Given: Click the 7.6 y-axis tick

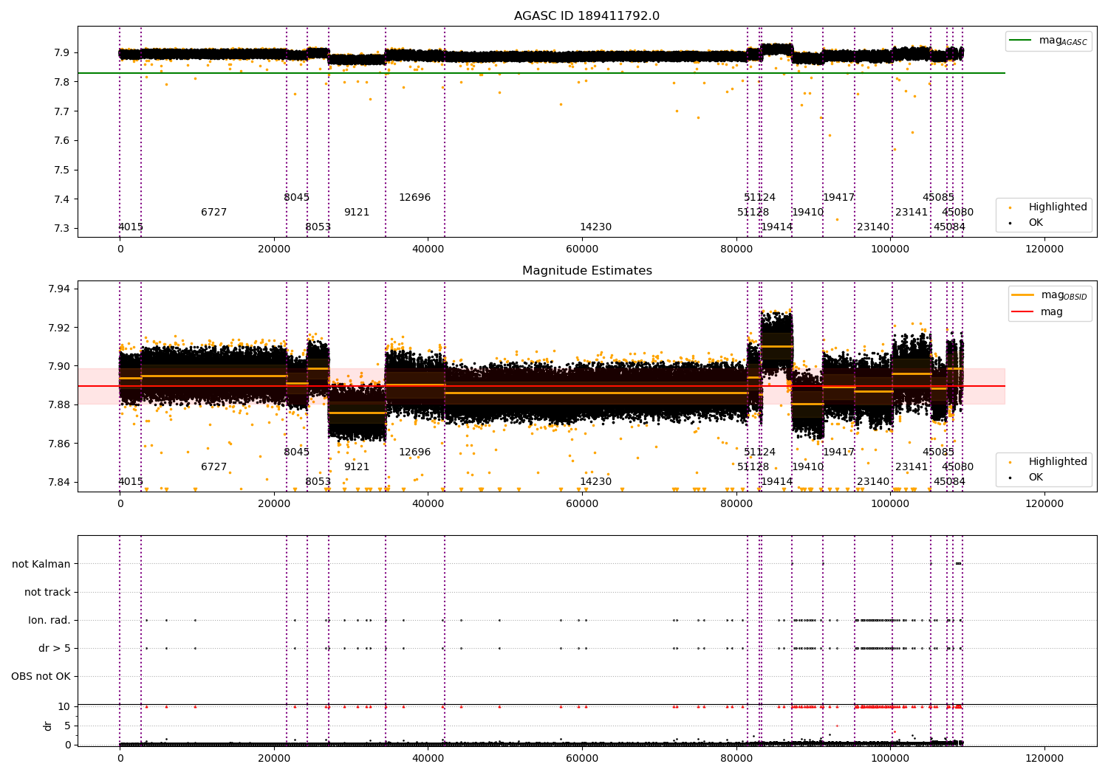Looking at the screenshot, I should 62,140.
